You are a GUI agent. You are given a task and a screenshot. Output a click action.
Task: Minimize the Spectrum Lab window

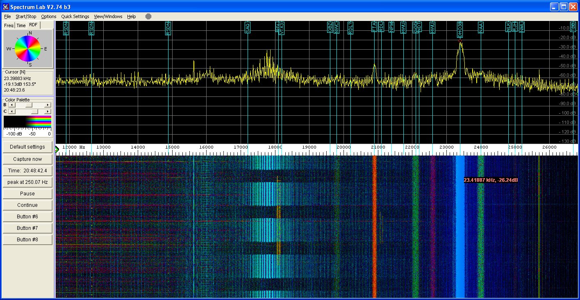pos(554,7)
